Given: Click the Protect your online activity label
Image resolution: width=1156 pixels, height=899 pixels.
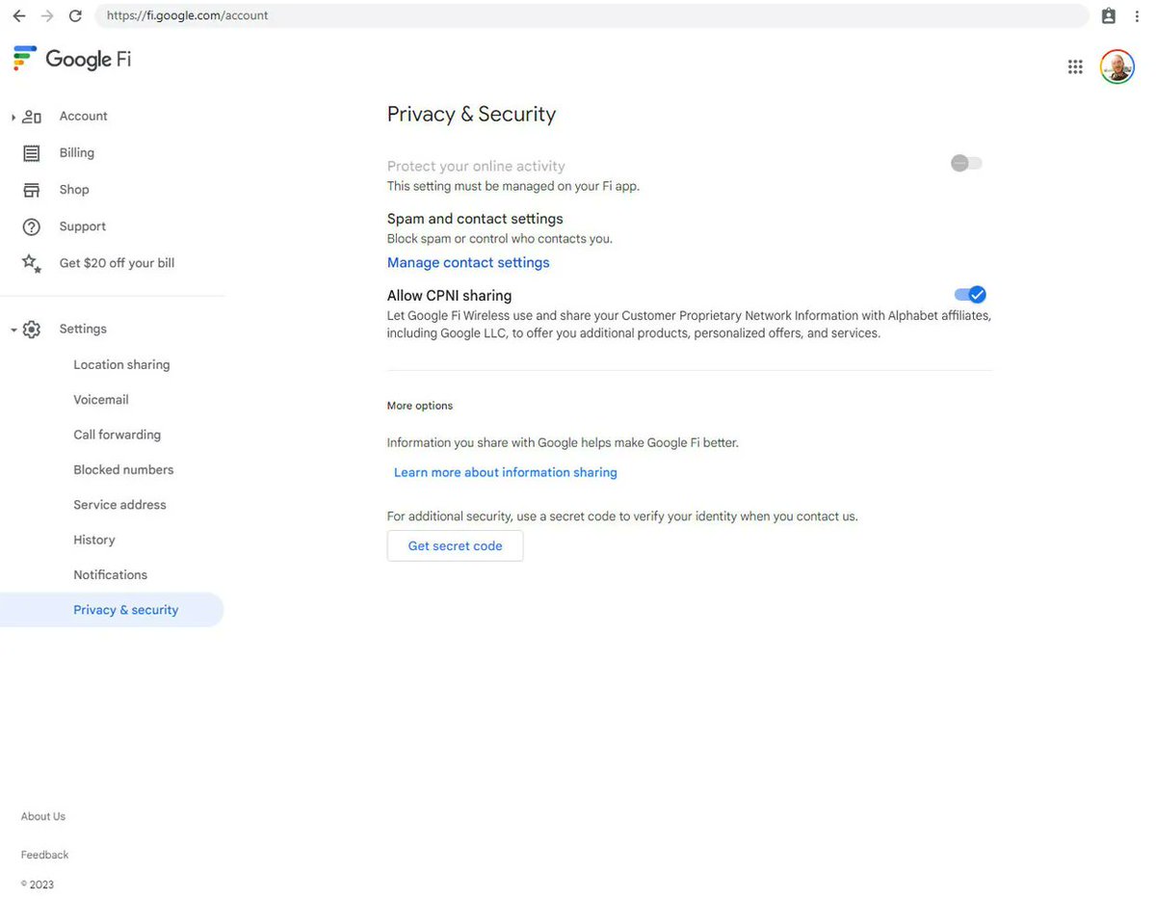Looking at the screenshot, I should coord(476,166).
